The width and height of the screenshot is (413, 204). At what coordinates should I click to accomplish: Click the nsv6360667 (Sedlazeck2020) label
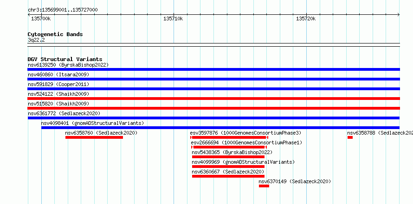coord(228,172)
